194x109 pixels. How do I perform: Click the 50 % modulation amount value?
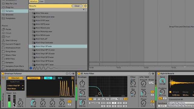pyautogui.click(x=60, y=78)
